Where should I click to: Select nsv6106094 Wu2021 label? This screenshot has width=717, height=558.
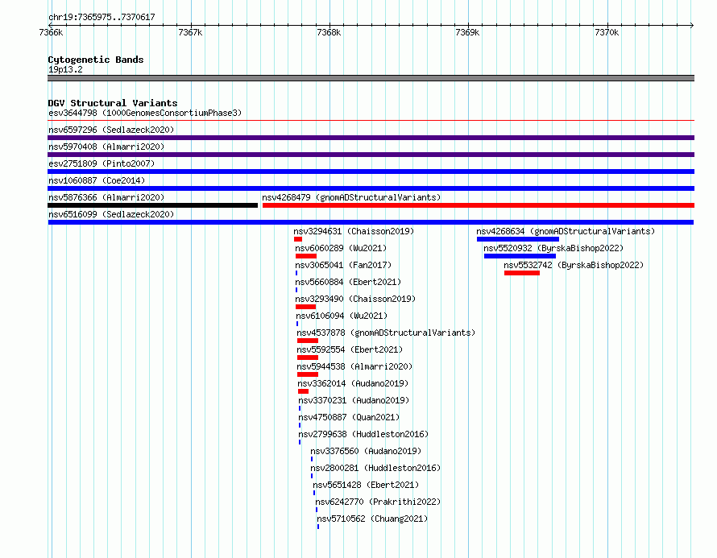[342, 316]
